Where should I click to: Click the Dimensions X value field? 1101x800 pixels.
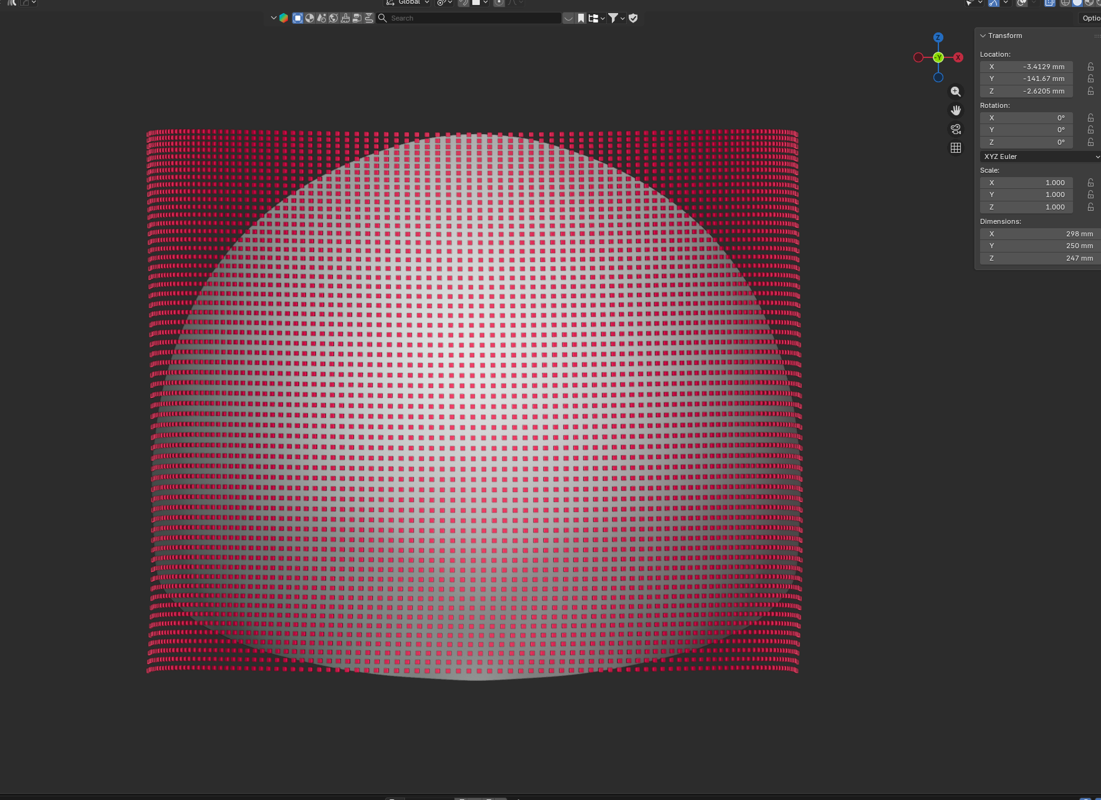tap(1039, 234)
